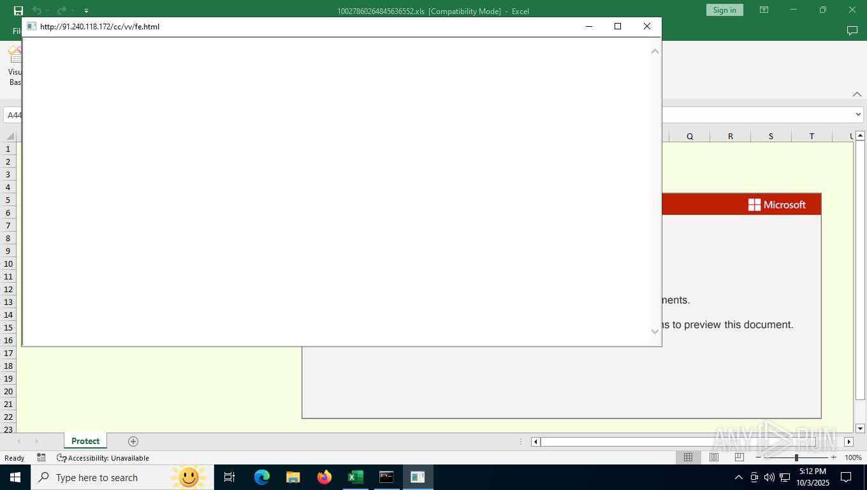The height and width of the screenshot is (490, 867).
Task: Expand the formula bar dropdown arrow
Action: (x=858, y=115)
